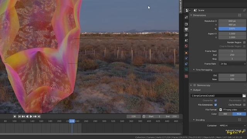This screenshot has width=247, height=139.
Task: Toggle the pin icon in Properties header
Action: 244,10
